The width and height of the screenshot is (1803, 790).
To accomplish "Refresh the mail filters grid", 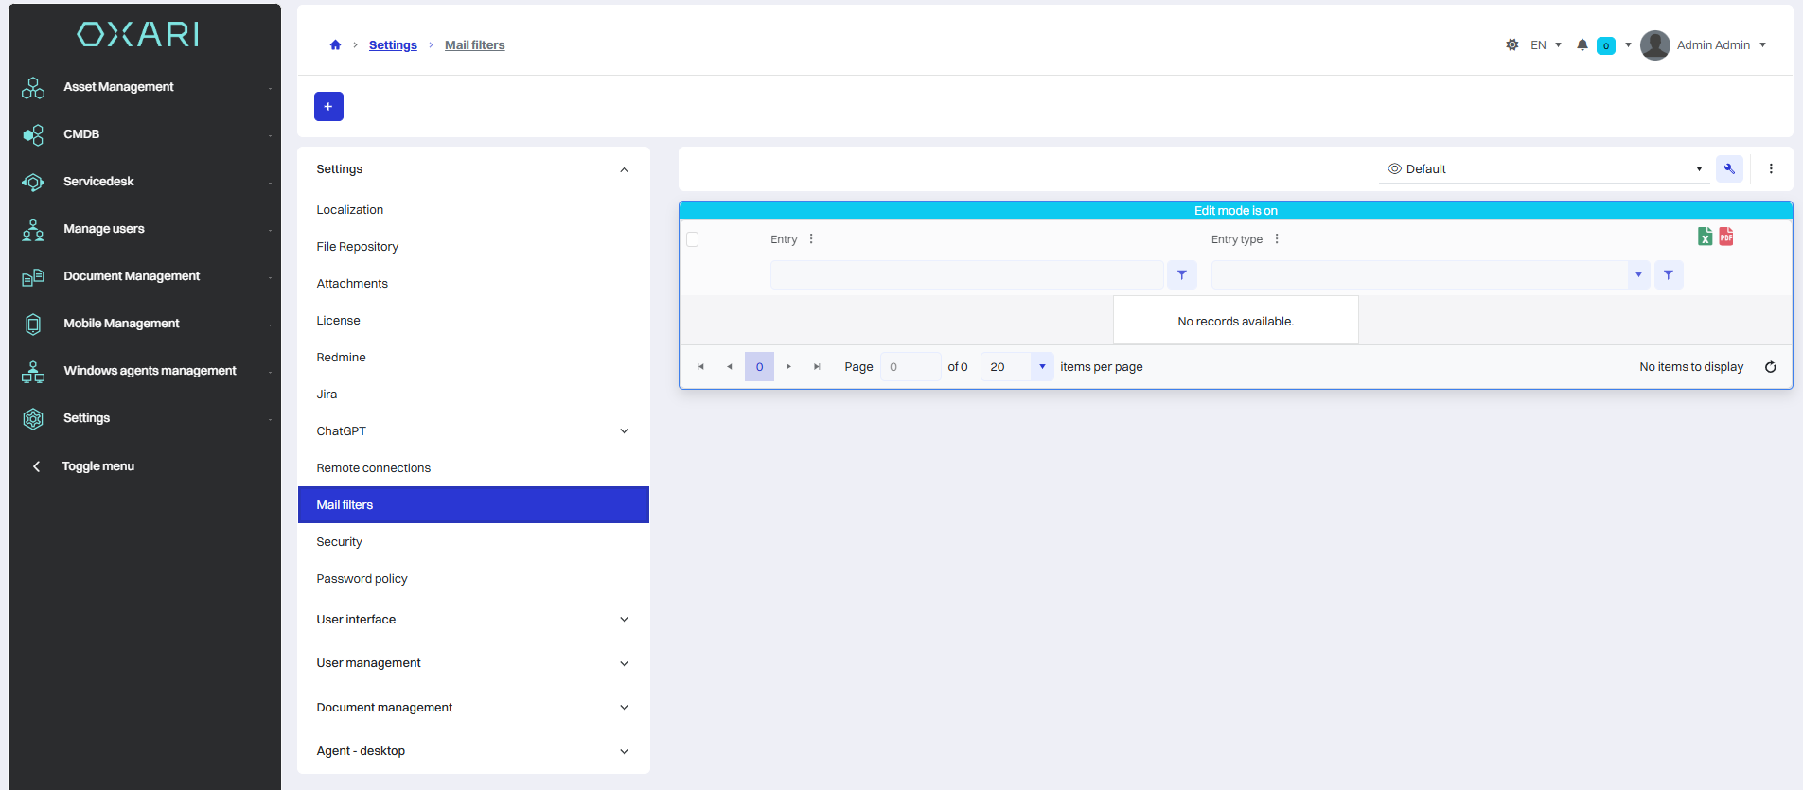I will (x=1770, y=367).
